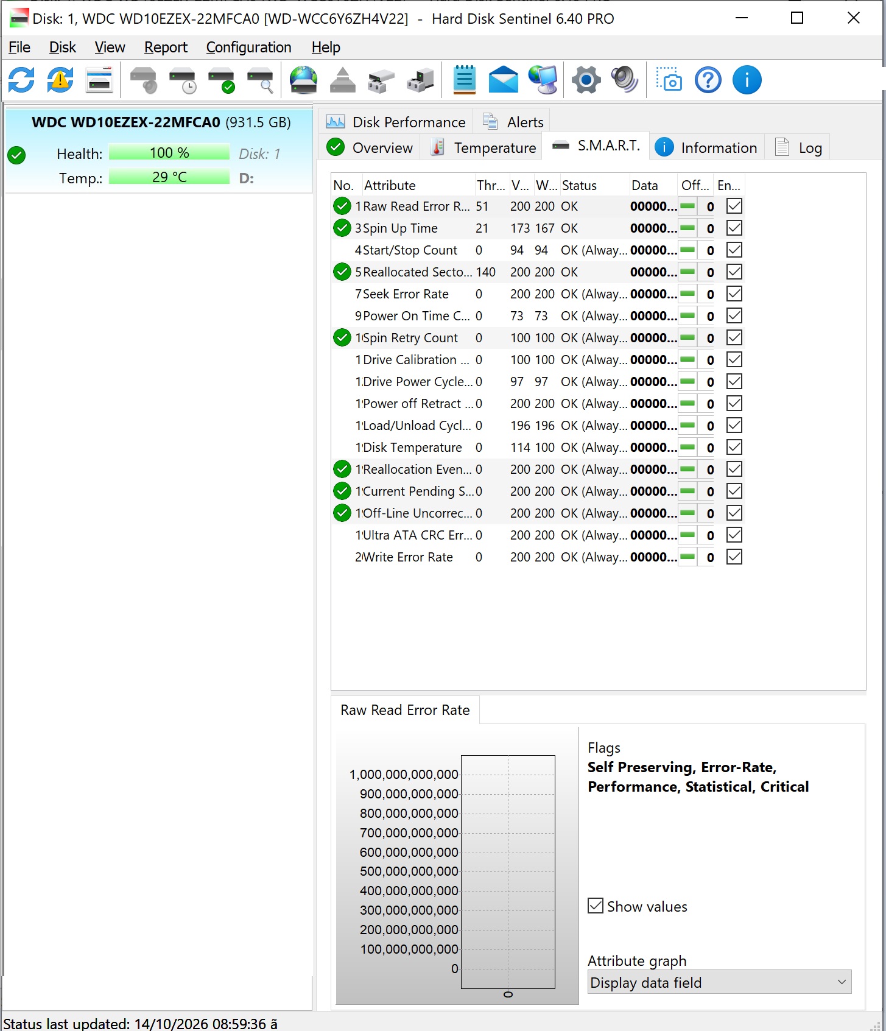Open the Disk Performance tab

tap(396, 122)
